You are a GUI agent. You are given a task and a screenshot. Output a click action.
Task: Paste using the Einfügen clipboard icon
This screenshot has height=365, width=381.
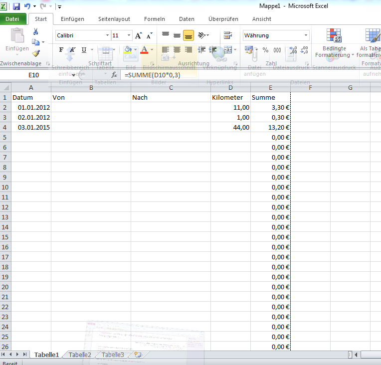pos(17,35)
